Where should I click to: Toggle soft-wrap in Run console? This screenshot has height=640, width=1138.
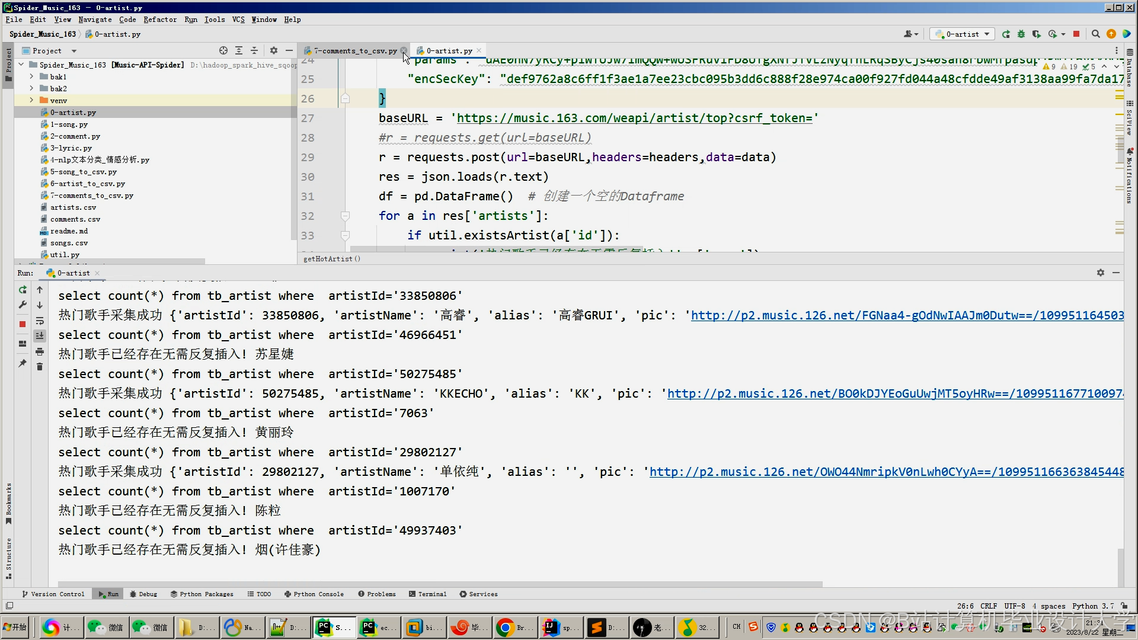pos(40,321)
